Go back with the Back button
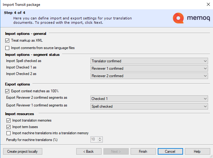This screenshot has height=158, width=213. (89, 152)
